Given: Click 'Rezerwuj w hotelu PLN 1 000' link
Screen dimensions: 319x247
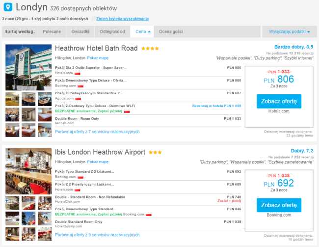Looking at the screenshot, I should click(216, 106).
